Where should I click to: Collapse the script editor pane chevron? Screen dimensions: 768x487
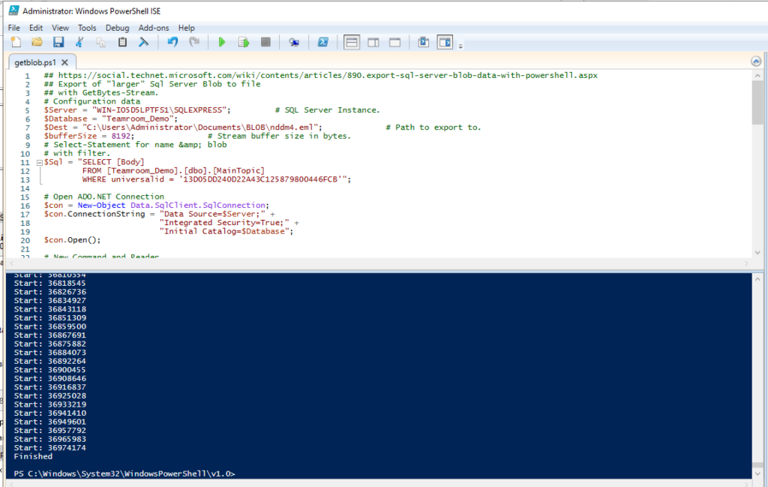756,62
